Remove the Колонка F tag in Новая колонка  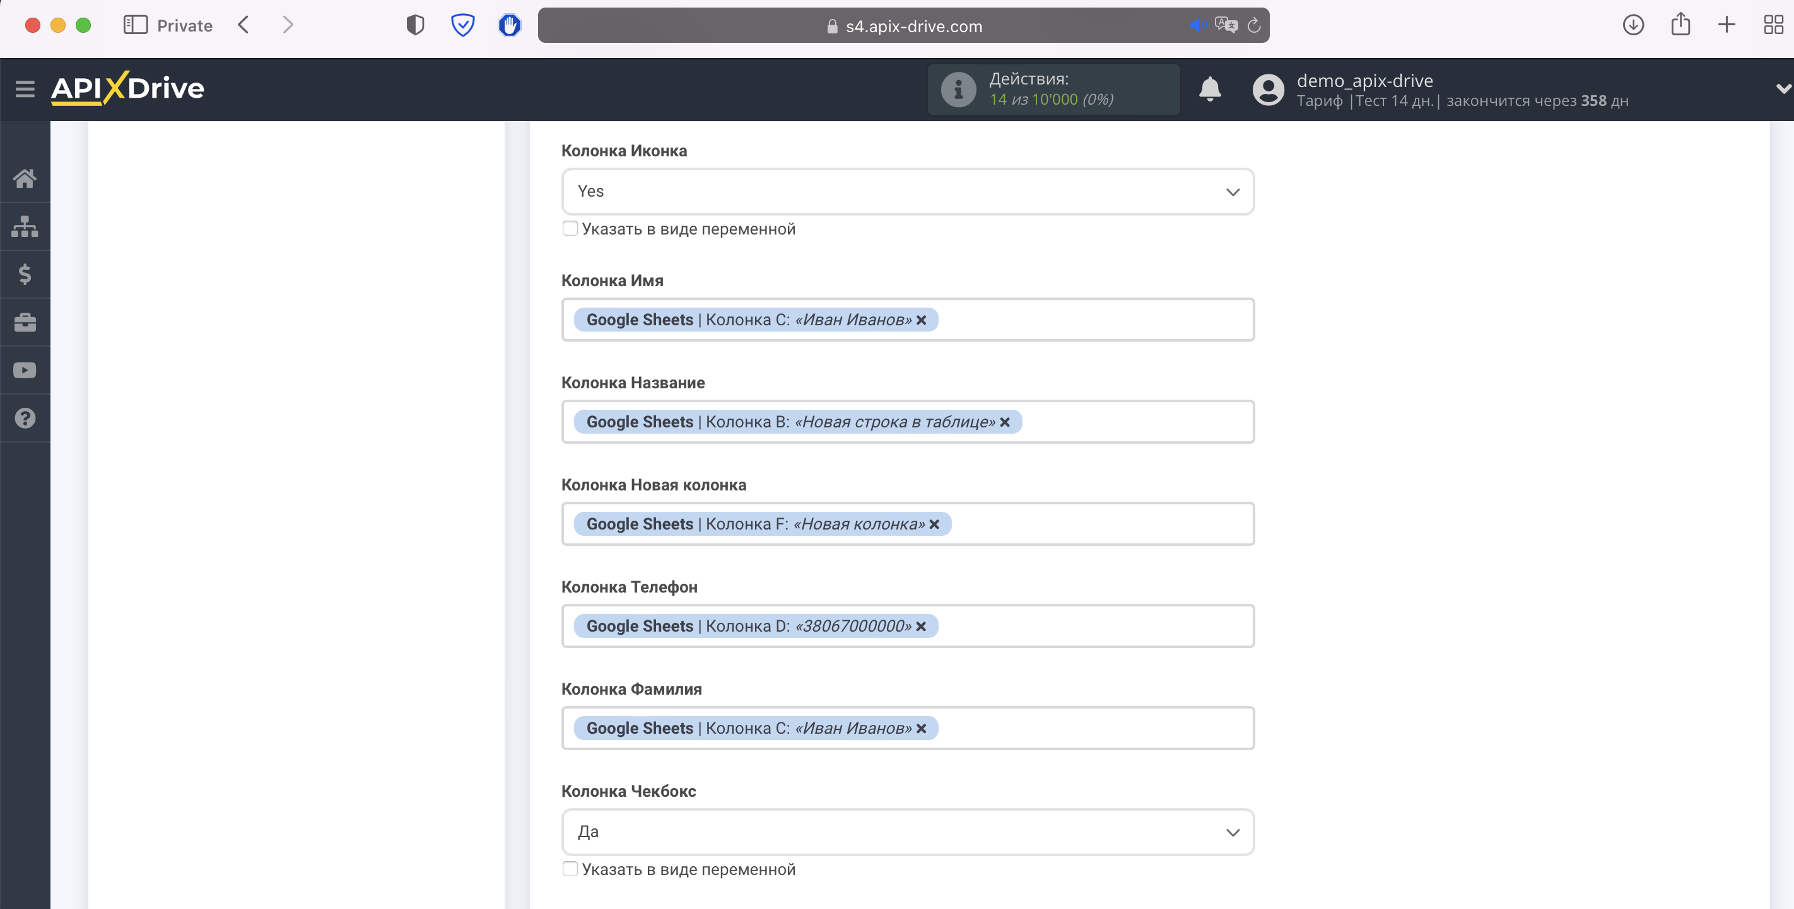pyautogui.click(x=935, y=524)
